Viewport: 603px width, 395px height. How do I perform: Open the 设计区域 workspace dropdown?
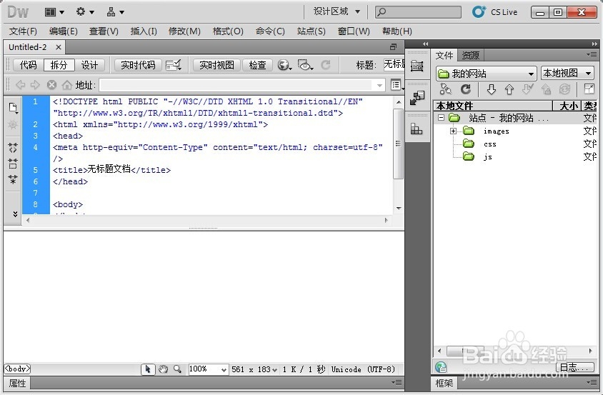click(337, 11)
